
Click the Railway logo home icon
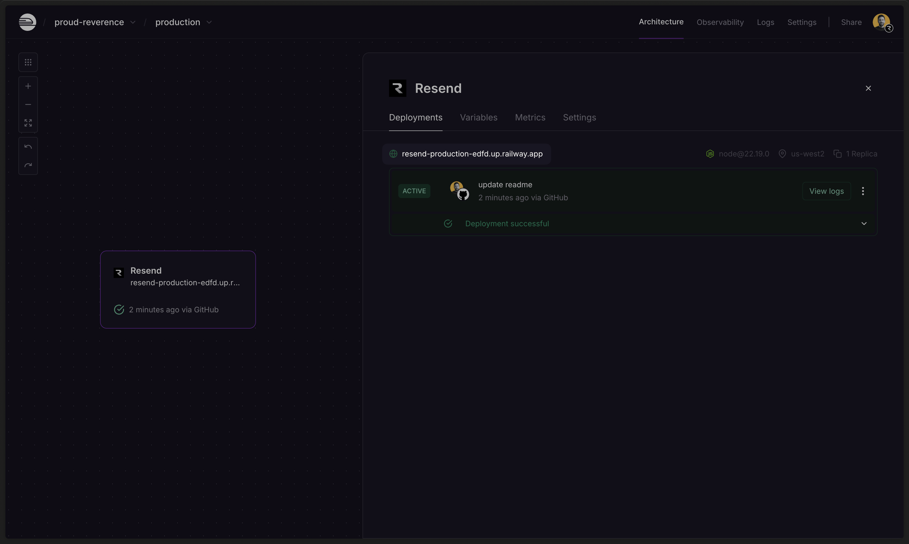(x=28, y=22)
